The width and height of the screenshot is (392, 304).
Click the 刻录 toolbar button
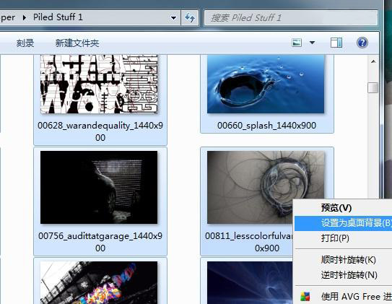coord(25,43)
